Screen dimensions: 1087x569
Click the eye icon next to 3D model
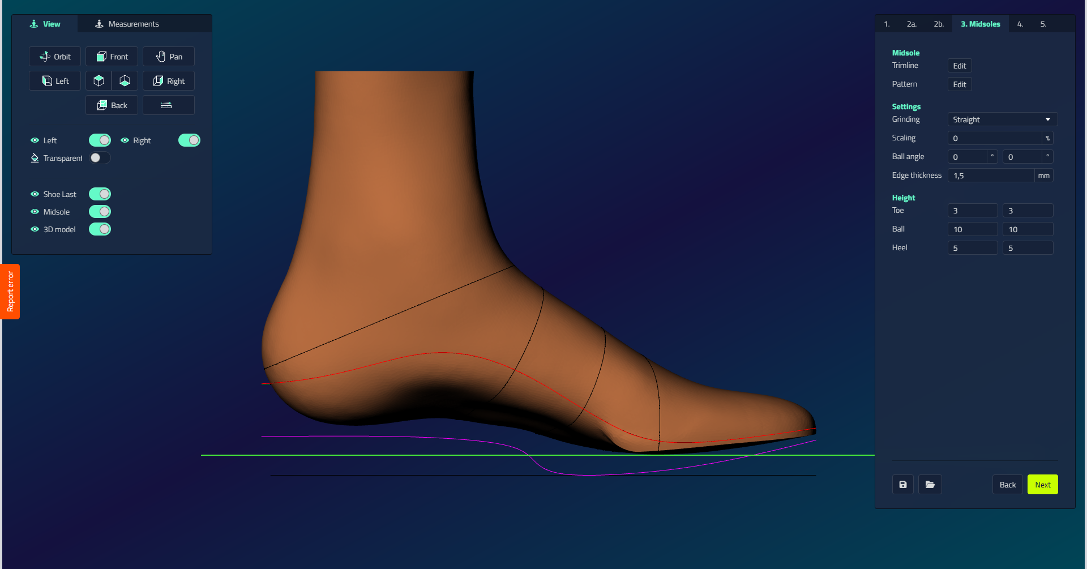tap(35, 229)
